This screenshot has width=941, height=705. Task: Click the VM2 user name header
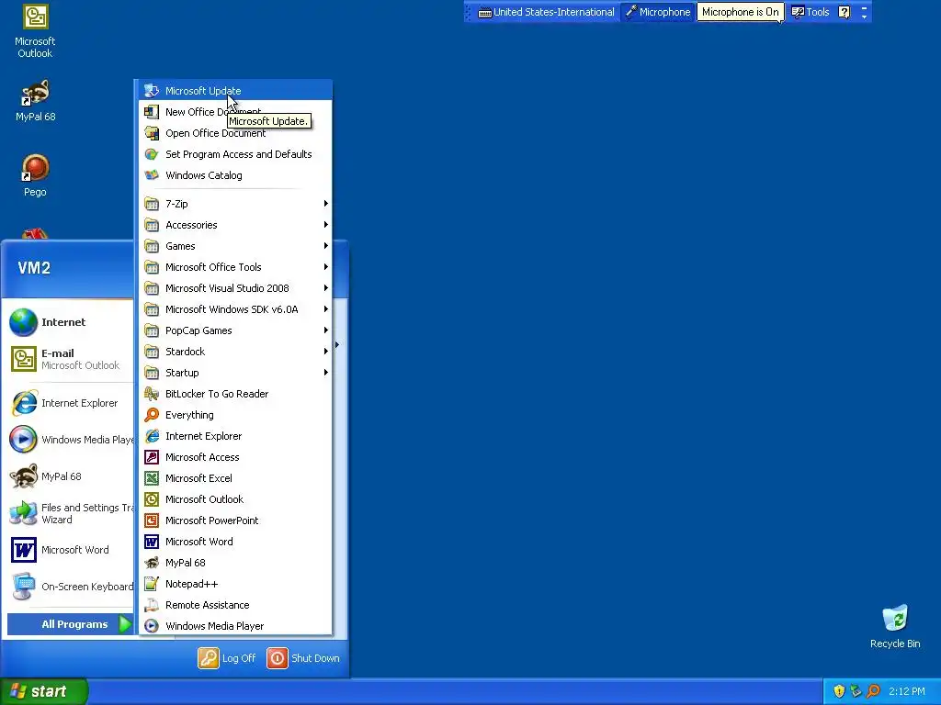34,268
